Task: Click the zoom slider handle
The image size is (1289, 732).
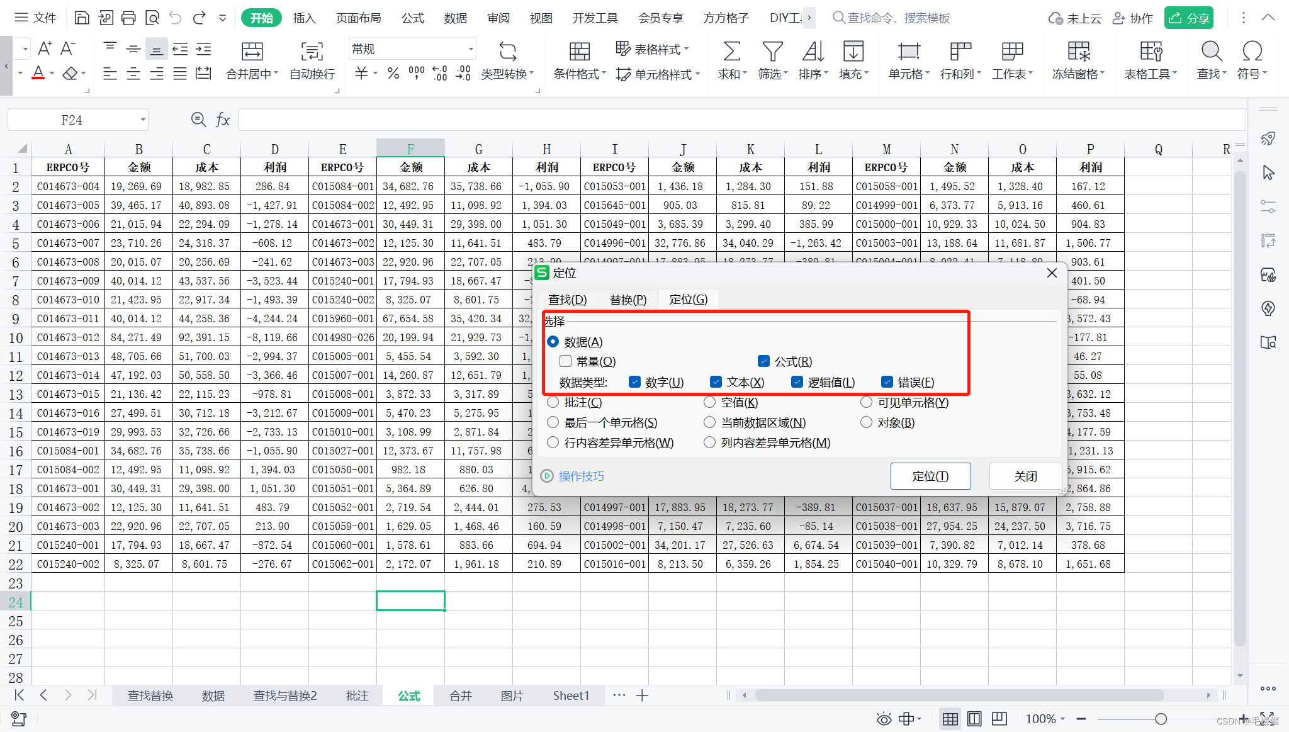Action: (1161, 719)
